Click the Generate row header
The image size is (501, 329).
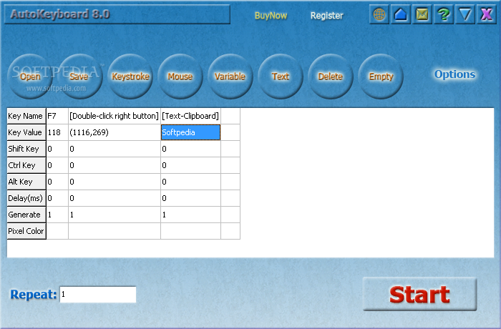[26, 215]
